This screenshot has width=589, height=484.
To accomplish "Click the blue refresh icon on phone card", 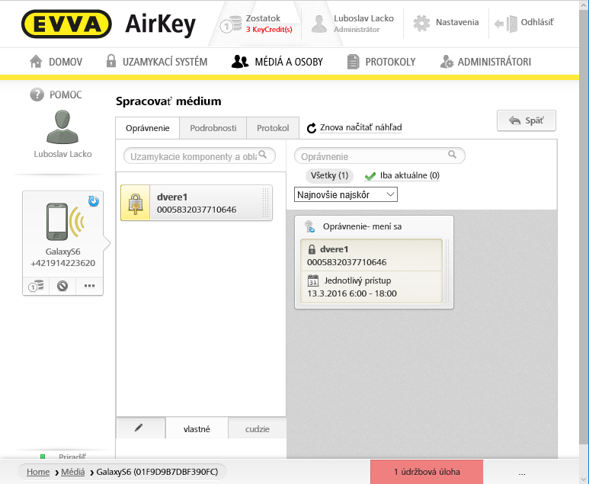I will (94, 201).
